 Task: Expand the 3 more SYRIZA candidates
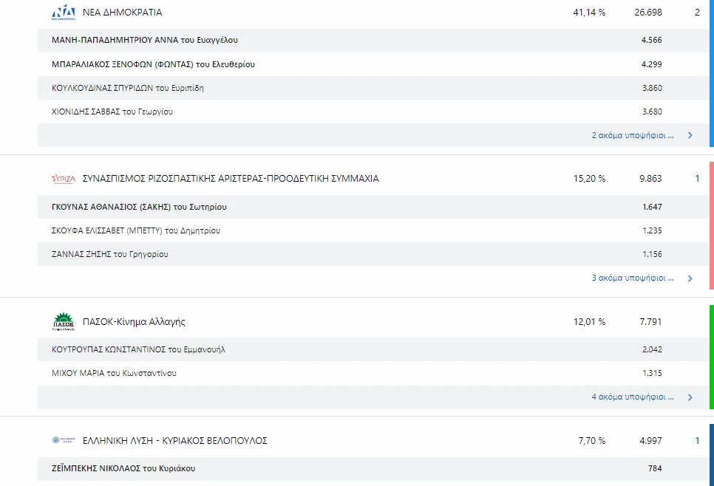pyautogui.click(x=633, y=278)
